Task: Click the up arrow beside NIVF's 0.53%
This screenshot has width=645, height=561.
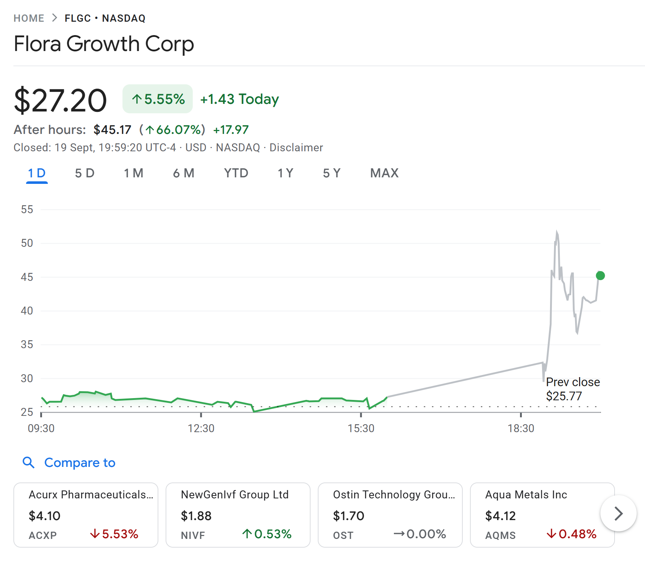Action: pos(246,533)
